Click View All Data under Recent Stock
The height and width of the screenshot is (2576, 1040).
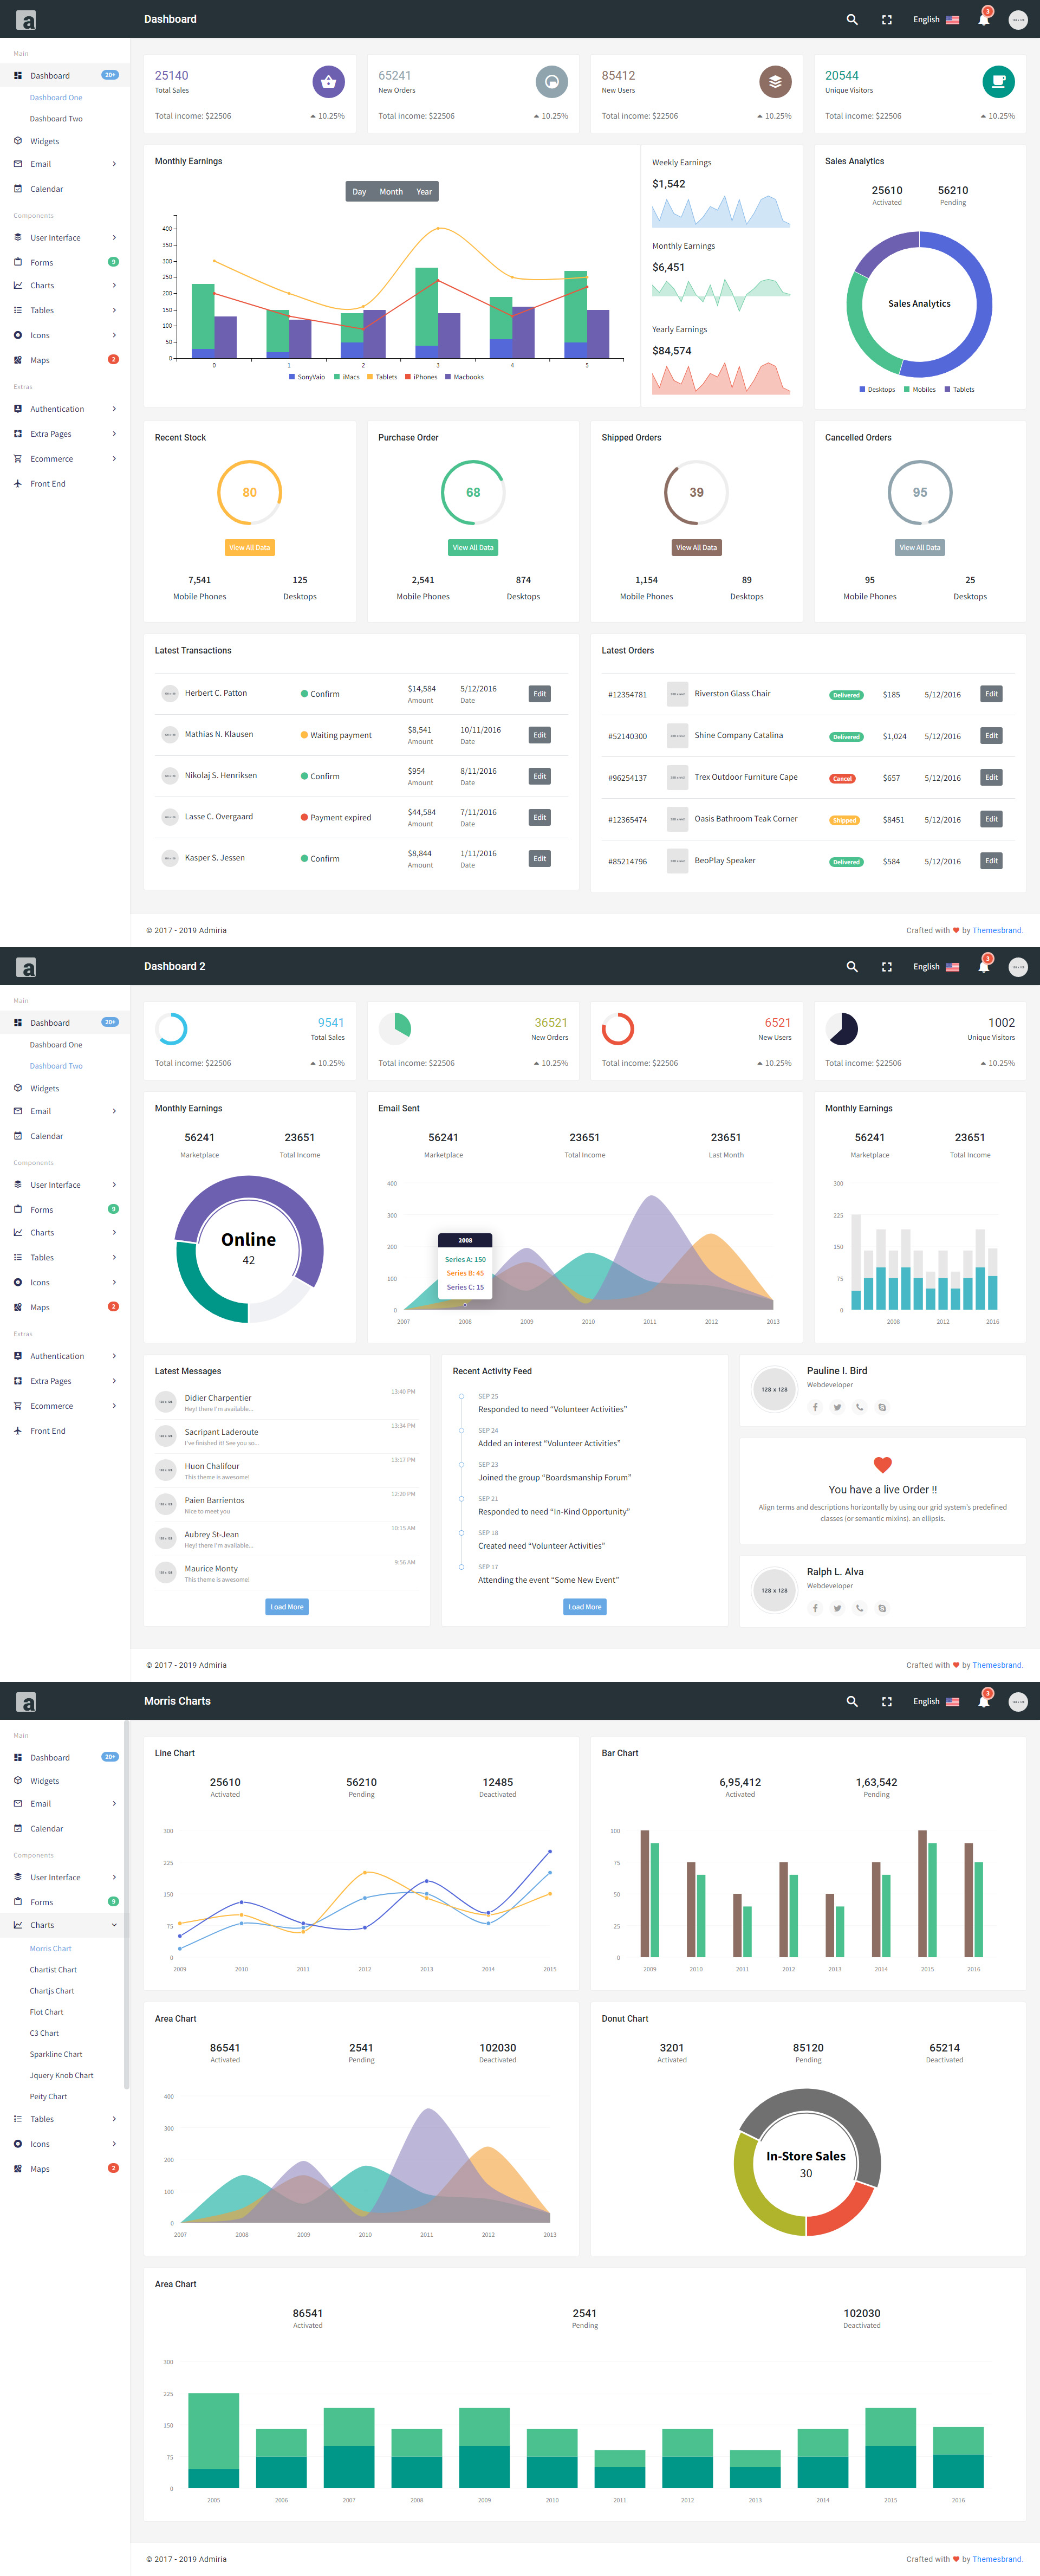pyautogui.click(x=249, y=548)
